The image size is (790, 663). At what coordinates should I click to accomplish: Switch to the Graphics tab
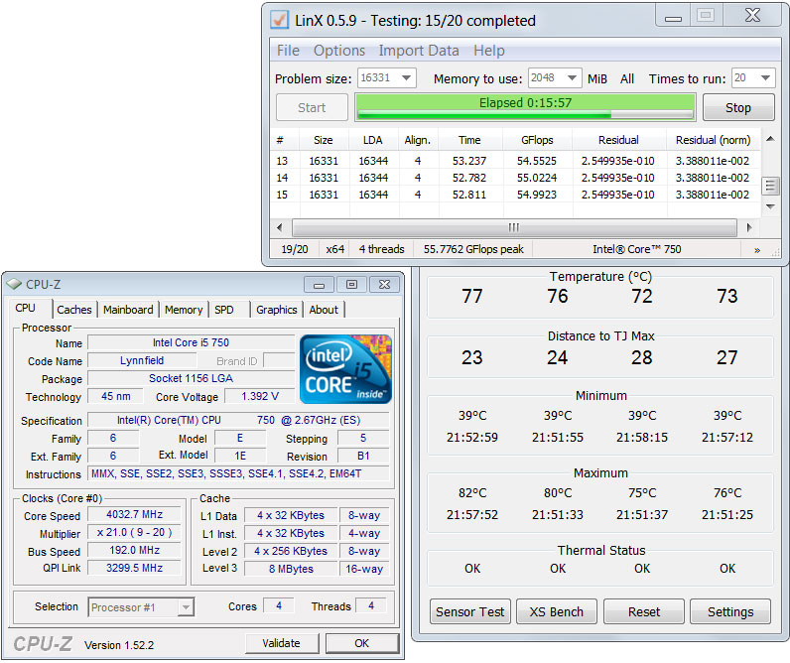pos(277,310)
